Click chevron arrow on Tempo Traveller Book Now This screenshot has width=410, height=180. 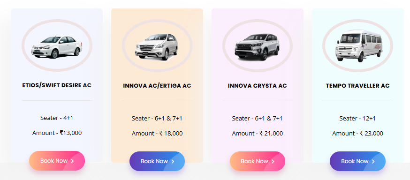coord(373,161)
